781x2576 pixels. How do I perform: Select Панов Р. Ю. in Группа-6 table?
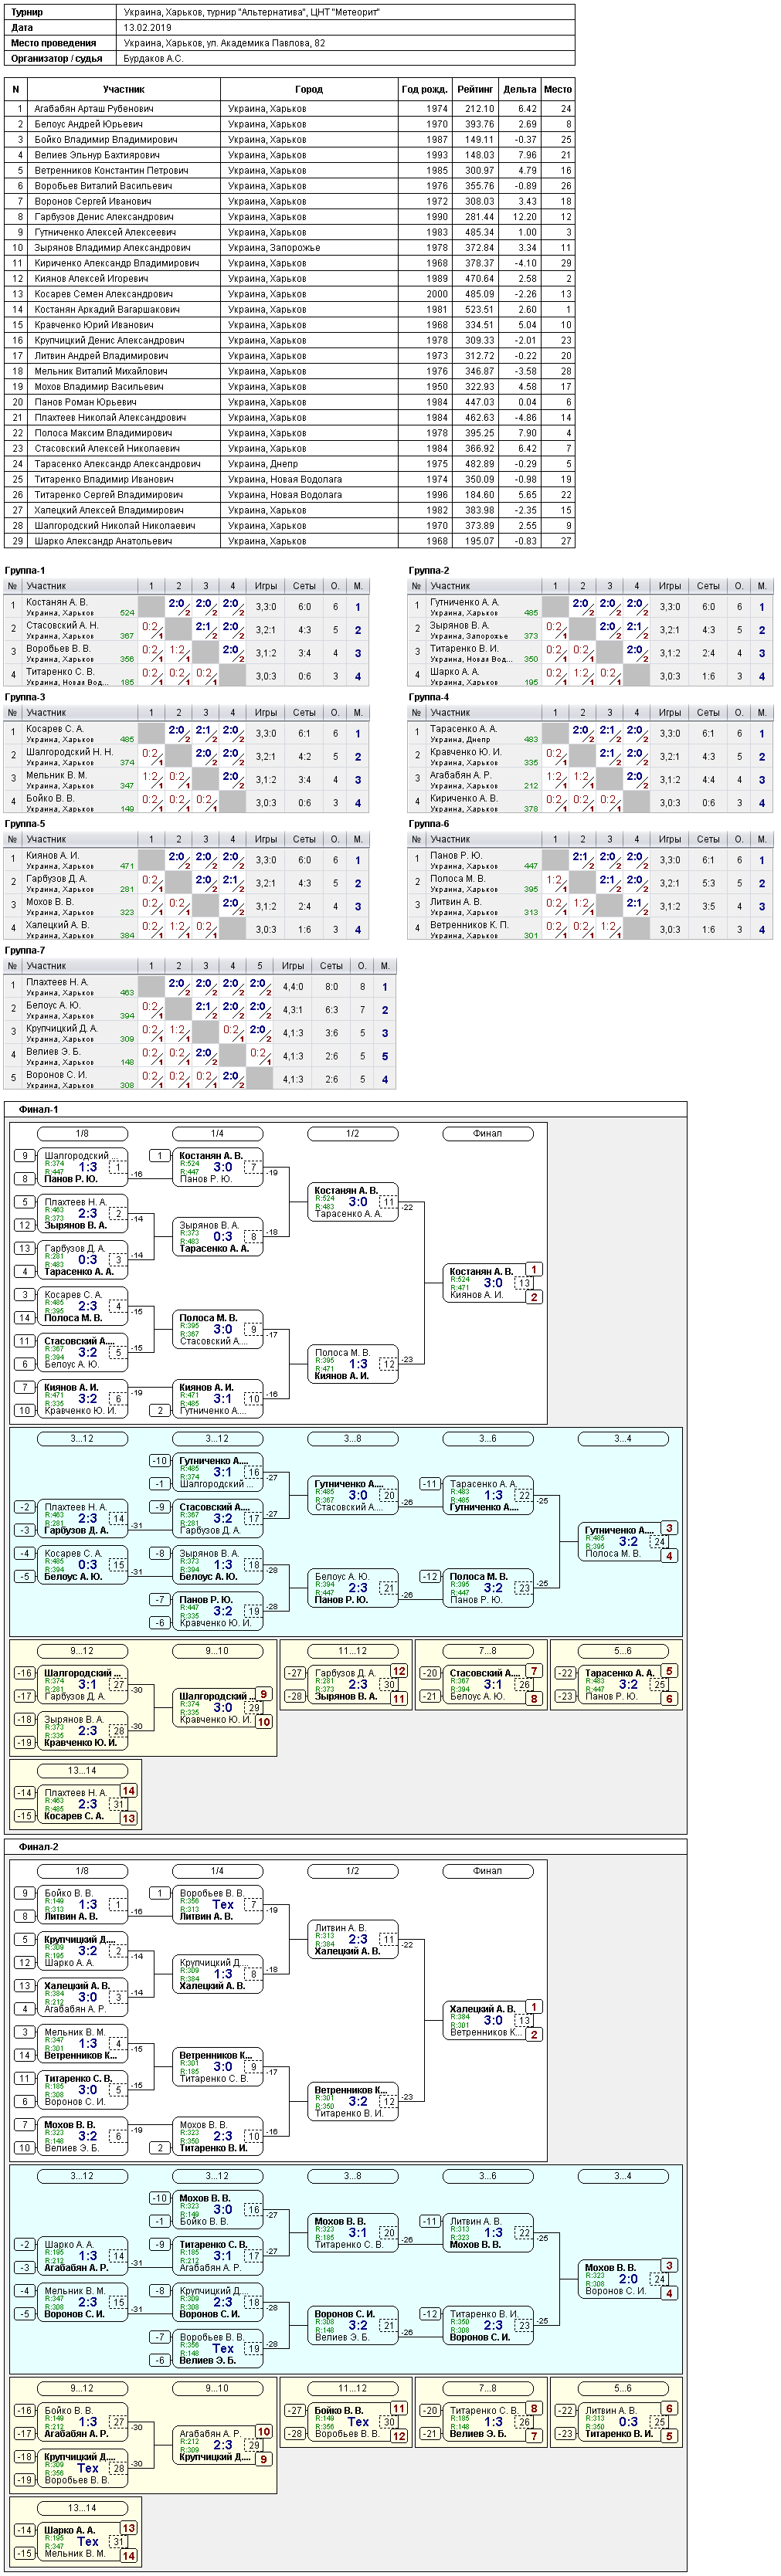[x=456, y=855]
